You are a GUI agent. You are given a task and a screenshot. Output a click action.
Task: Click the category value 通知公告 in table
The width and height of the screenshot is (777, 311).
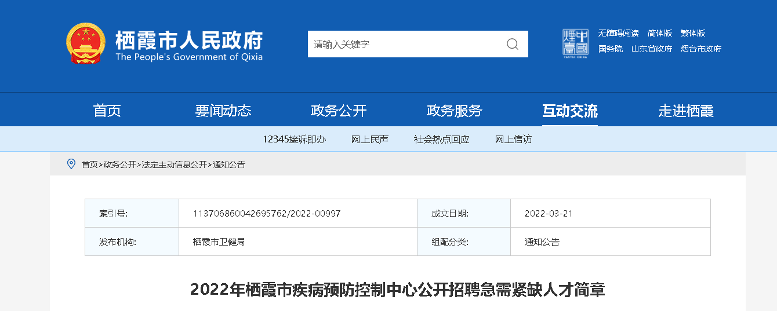pyautogui.click(x=542, y=242)
